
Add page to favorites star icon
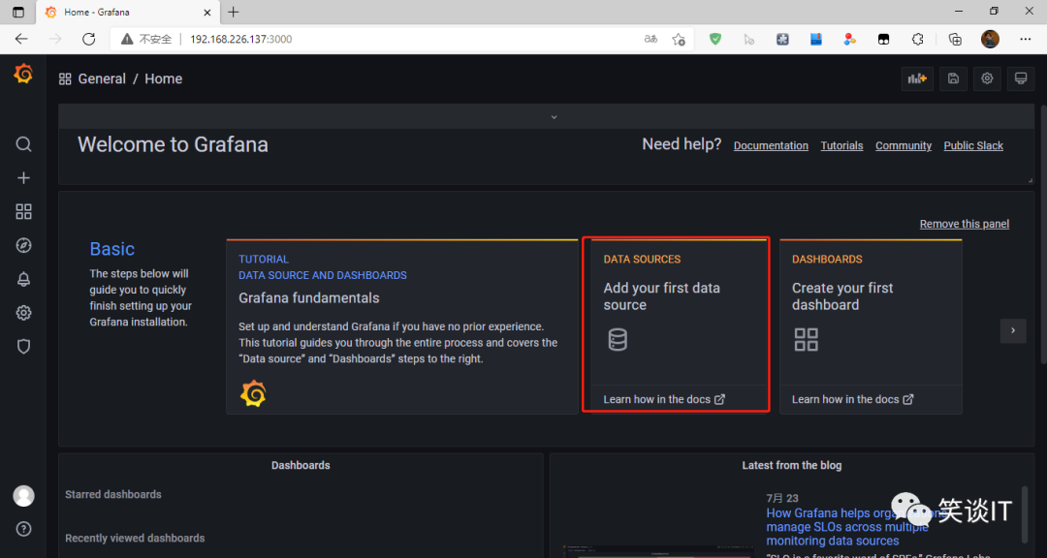(x=679, y=40)
